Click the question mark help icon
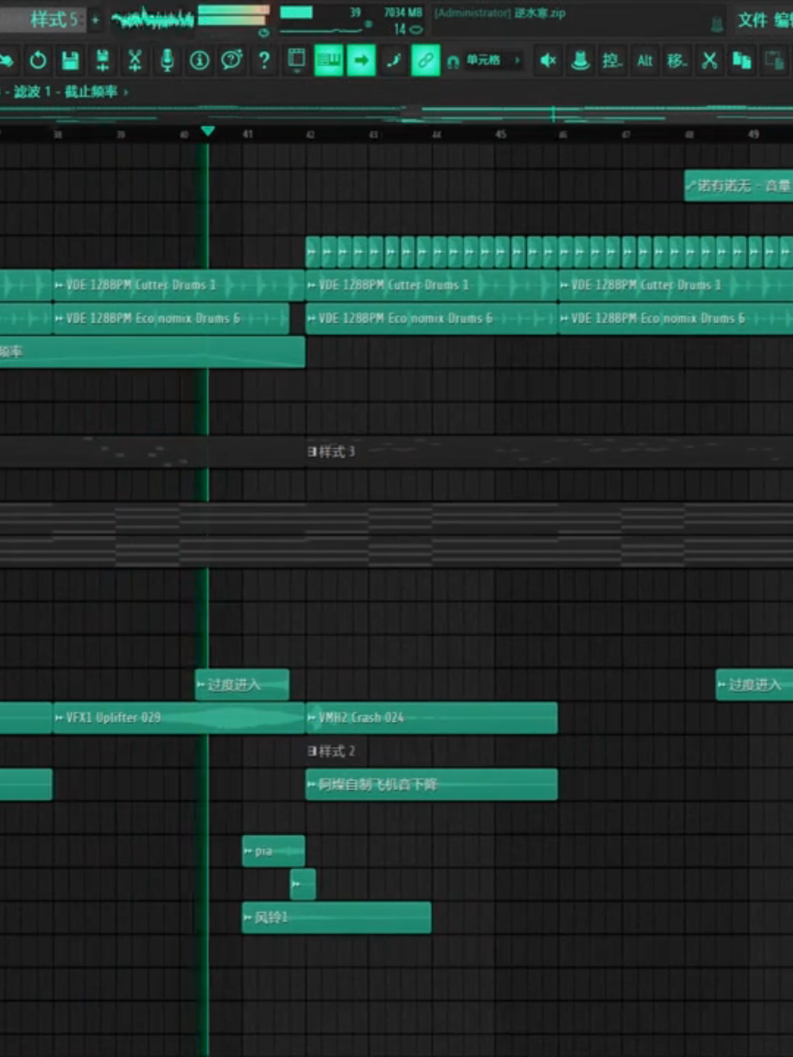This screenshot has width=793, height=1057. click(264, 60)
